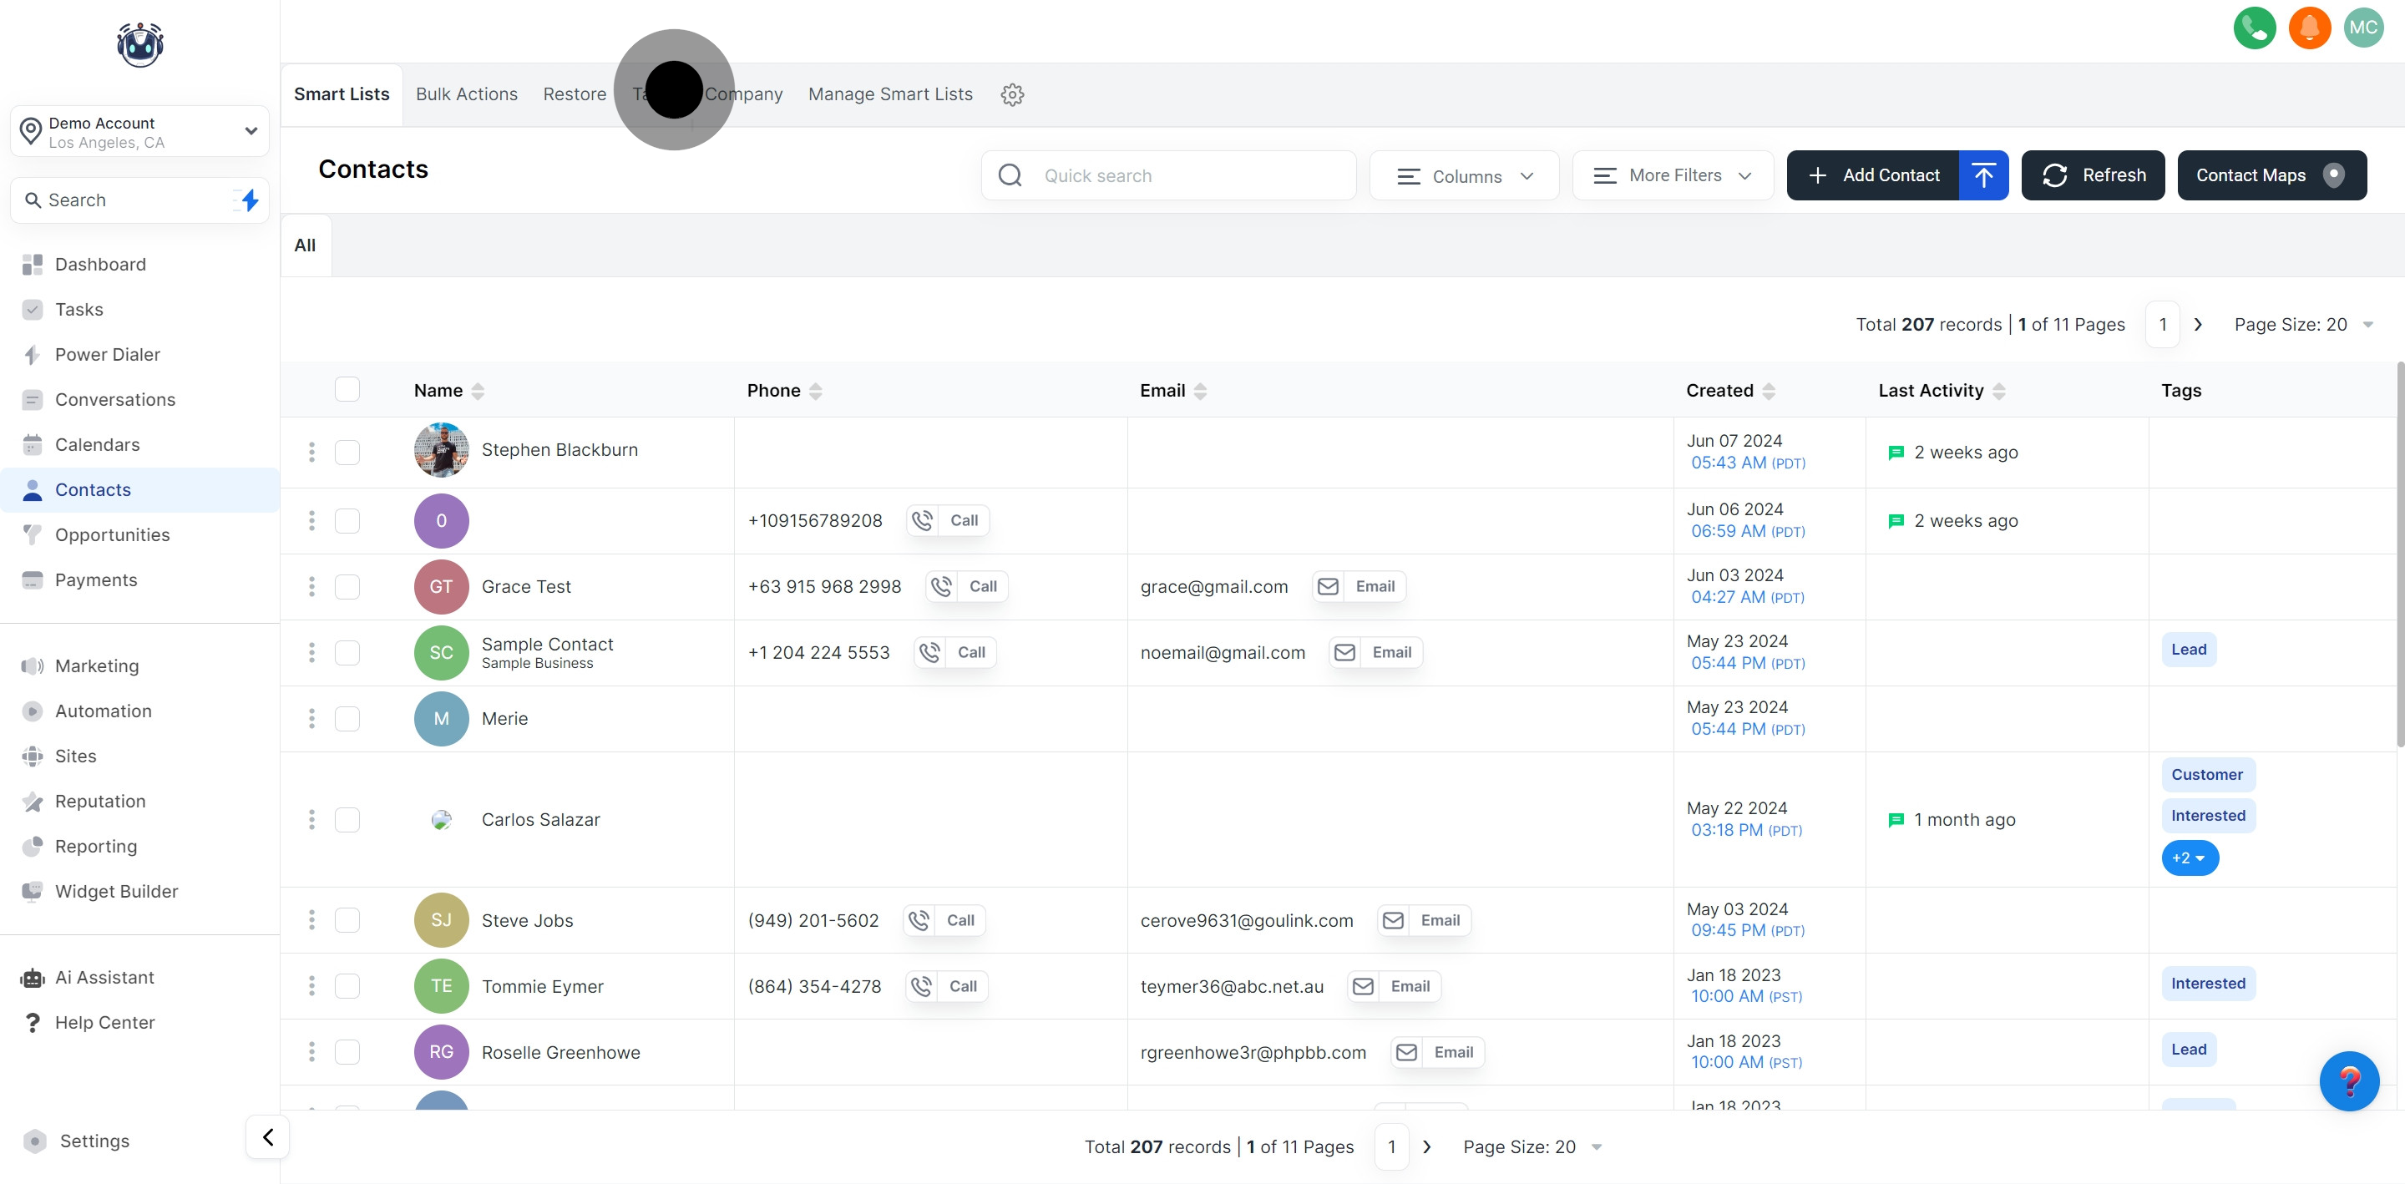Open the Manage Smart Lists tab

[x=889, y=94]
